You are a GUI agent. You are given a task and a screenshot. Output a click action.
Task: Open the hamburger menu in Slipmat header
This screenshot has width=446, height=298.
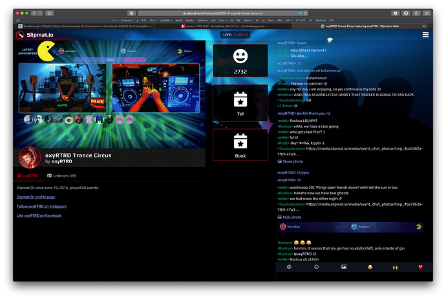(x=425, y=35)
